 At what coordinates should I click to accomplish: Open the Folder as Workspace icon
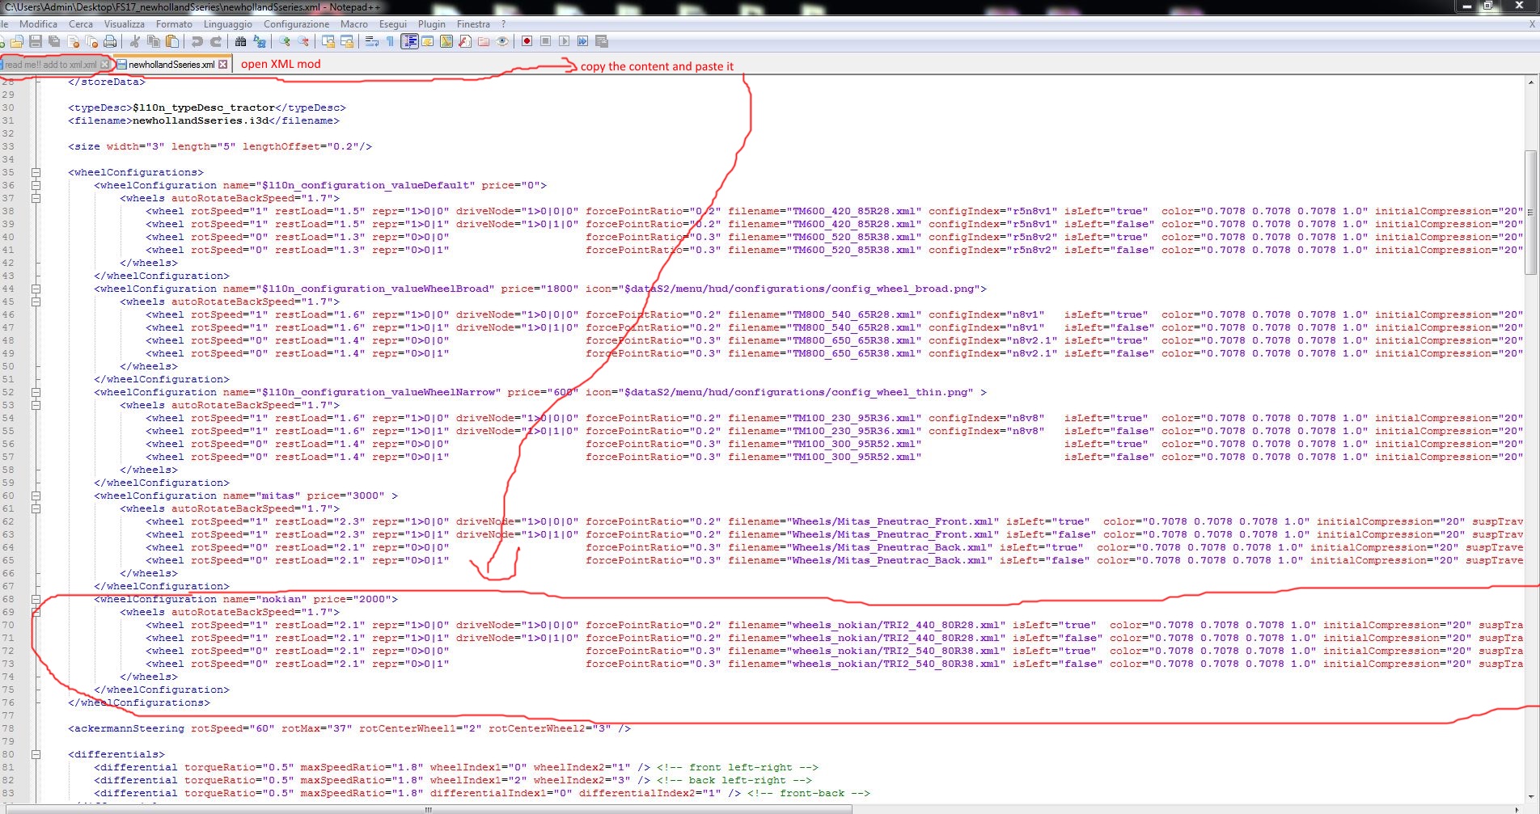483,41
